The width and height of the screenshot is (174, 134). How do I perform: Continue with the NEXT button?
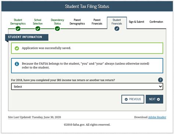point(155,99)
